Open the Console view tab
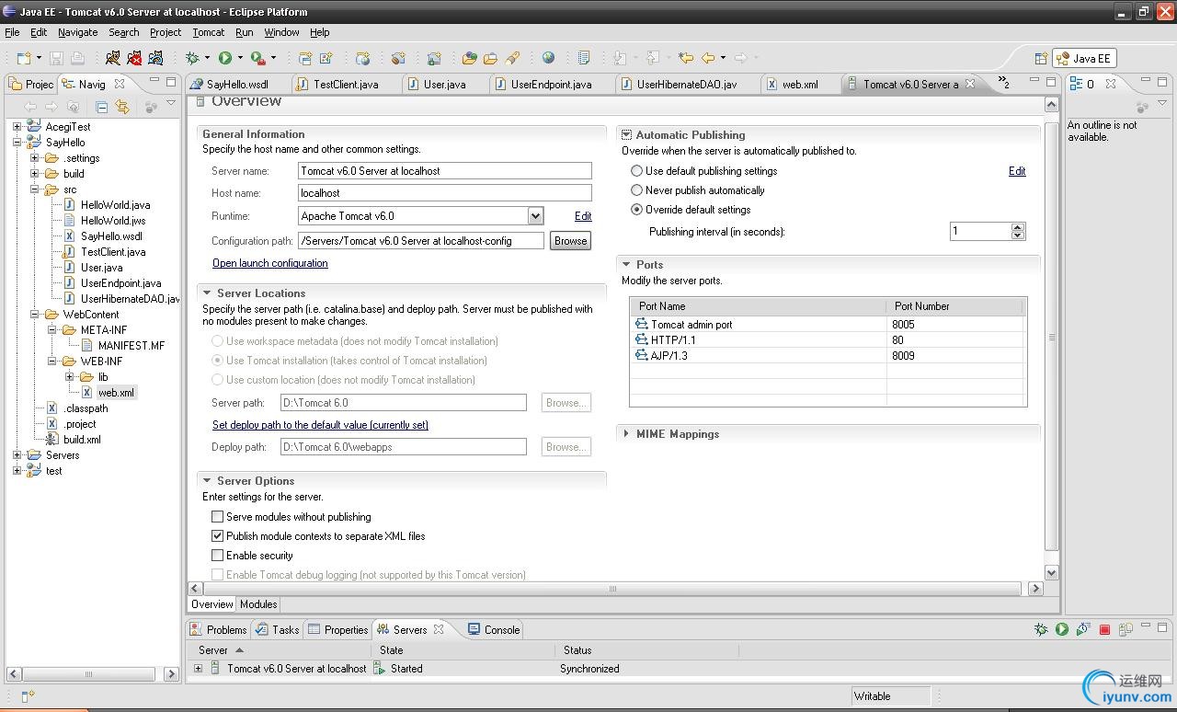1177x712 pixels. [494, 630]
